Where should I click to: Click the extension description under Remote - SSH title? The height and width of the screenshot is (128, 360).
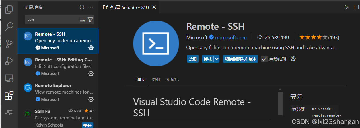tap(262, 48)
